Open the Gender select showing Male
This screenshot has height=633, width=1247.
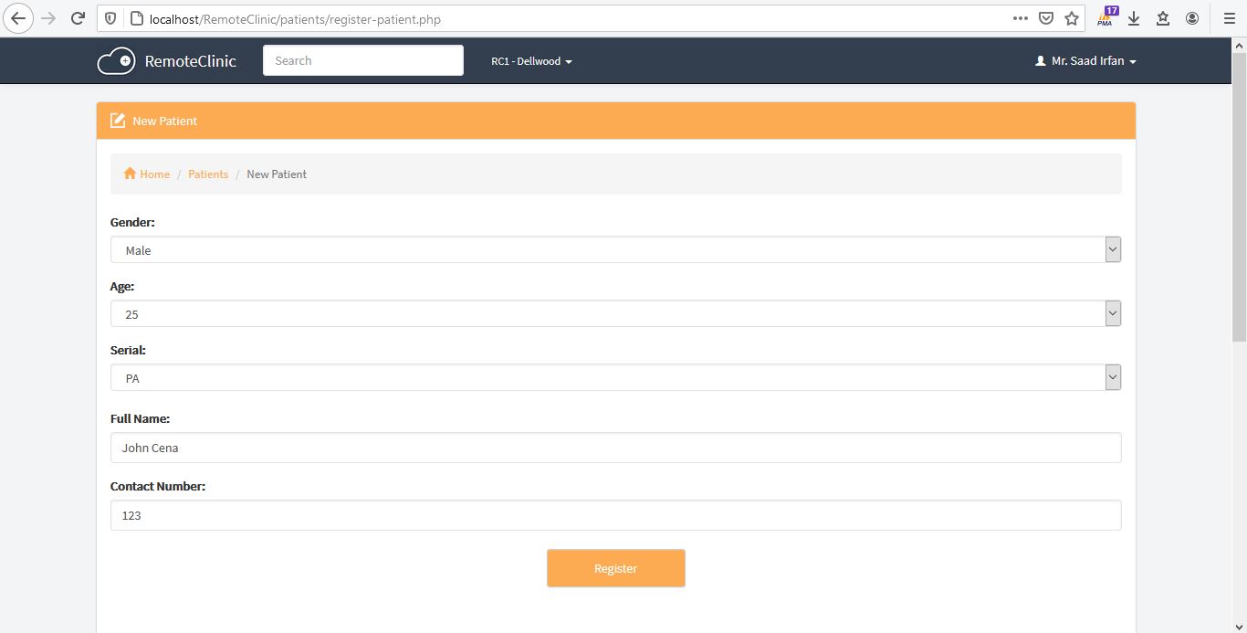[615, 249]
